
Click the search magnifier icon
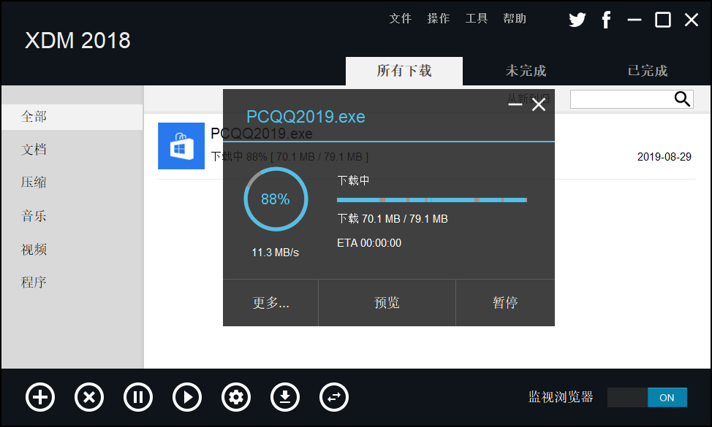pos(682,99)
